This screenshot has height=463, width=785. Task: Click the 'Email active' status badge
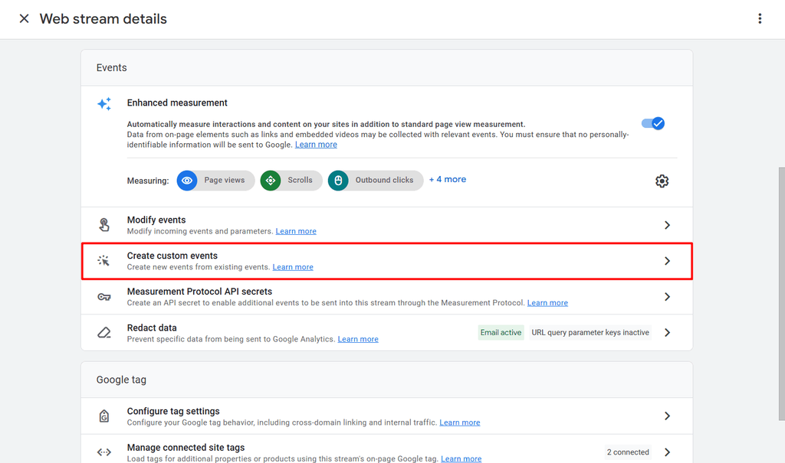501,332
